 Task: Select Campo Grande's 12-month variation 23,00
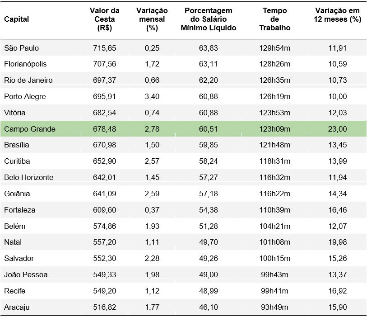(x=338, y=129)
